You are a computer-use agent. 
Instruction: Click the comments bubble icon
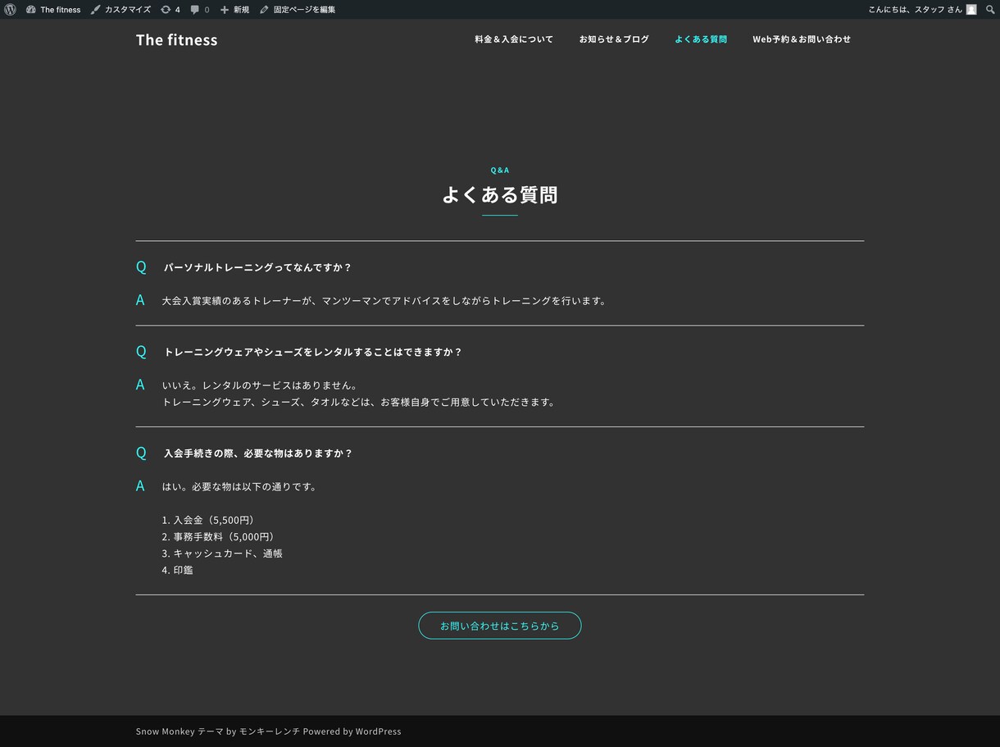point(195,10)
